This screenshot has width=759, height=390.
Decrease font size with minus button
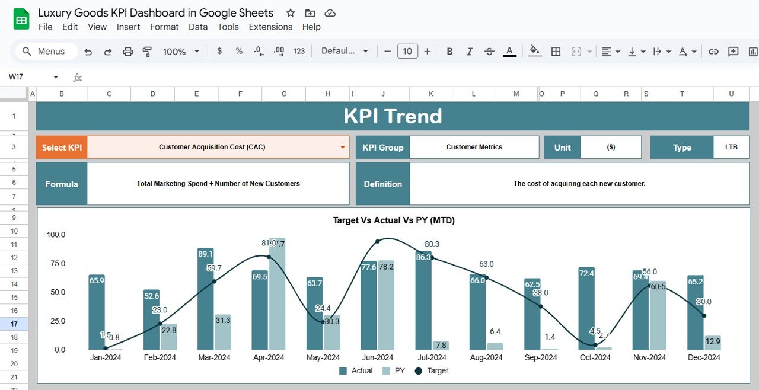(x=388, y=52)
